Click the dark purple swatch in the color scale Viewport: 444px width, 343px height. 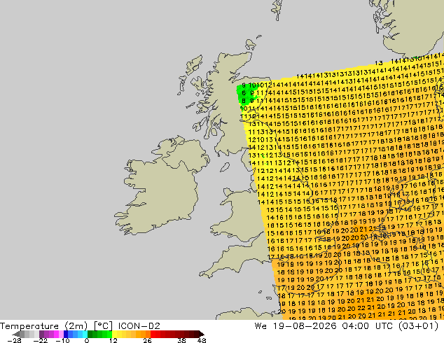41,334
